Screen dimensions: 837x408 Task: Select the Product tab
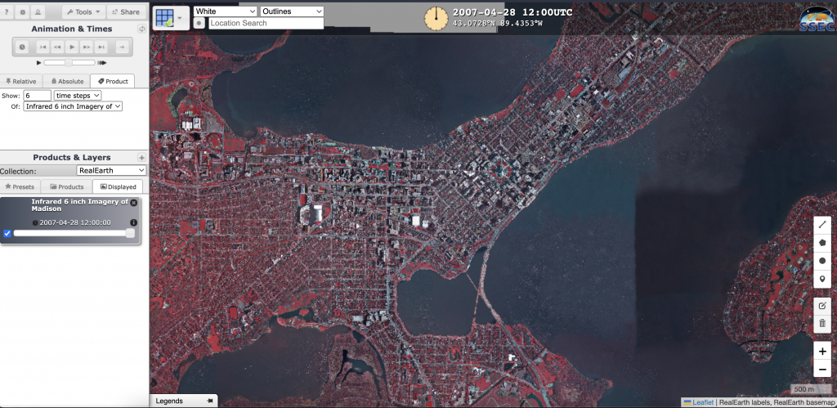[113, 81]
